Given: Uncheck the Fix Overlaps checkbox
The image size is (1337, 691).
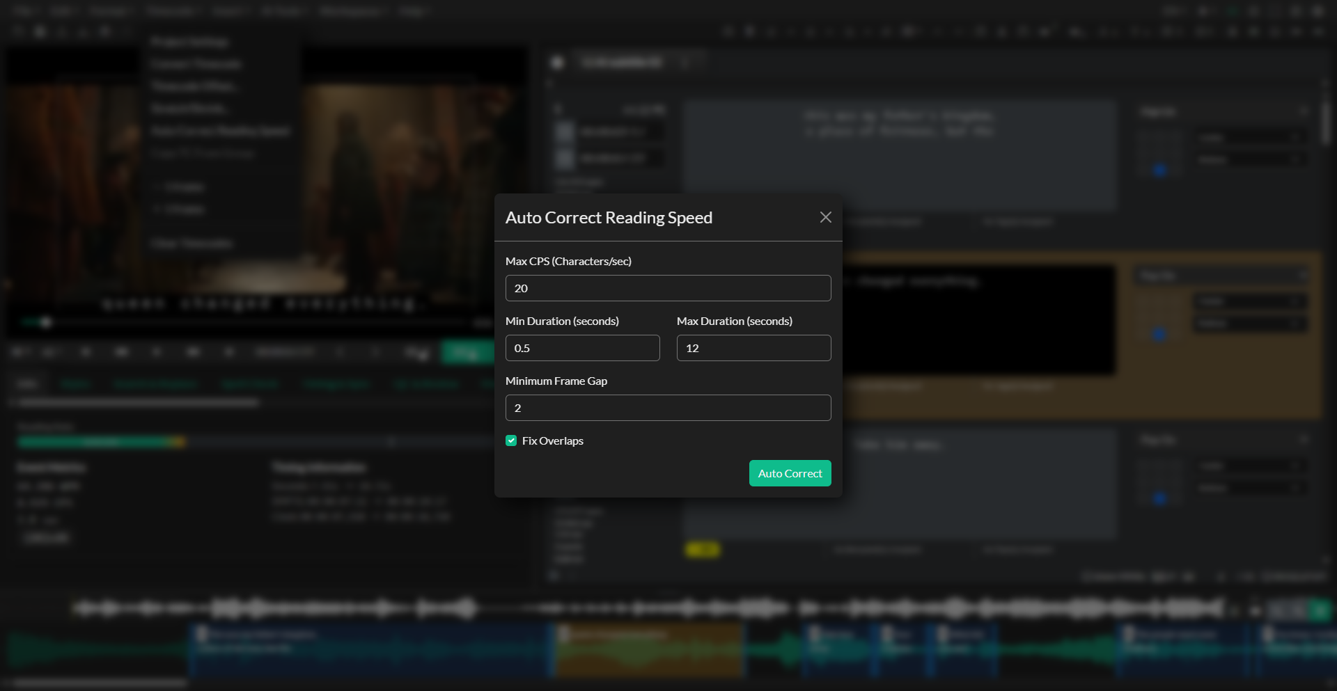Looking at the screenshot, I should 511,440.
